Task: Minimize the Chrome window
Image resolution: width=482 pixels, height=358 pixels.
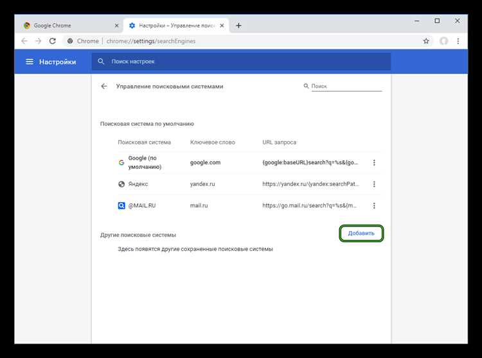Action: (417, 21)
